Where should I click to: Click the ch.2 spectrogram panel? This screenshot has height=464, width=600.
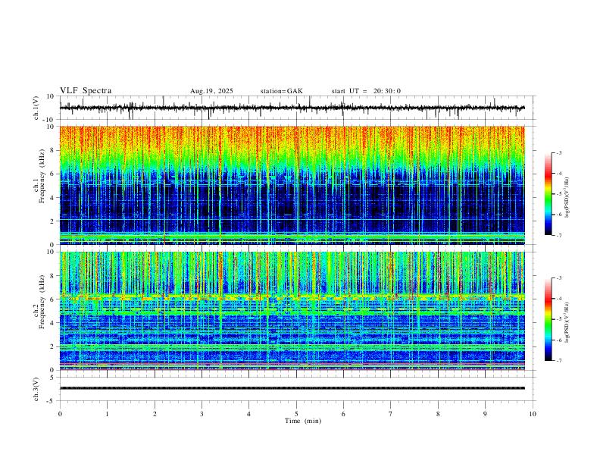(x=292, y=311)
